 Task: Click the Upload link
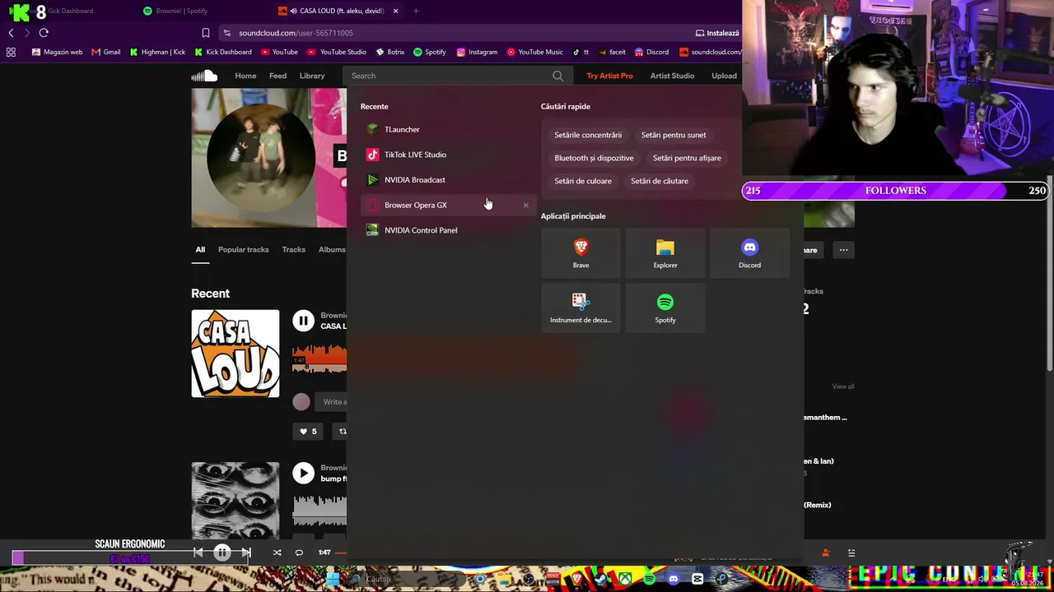[724, 76]
